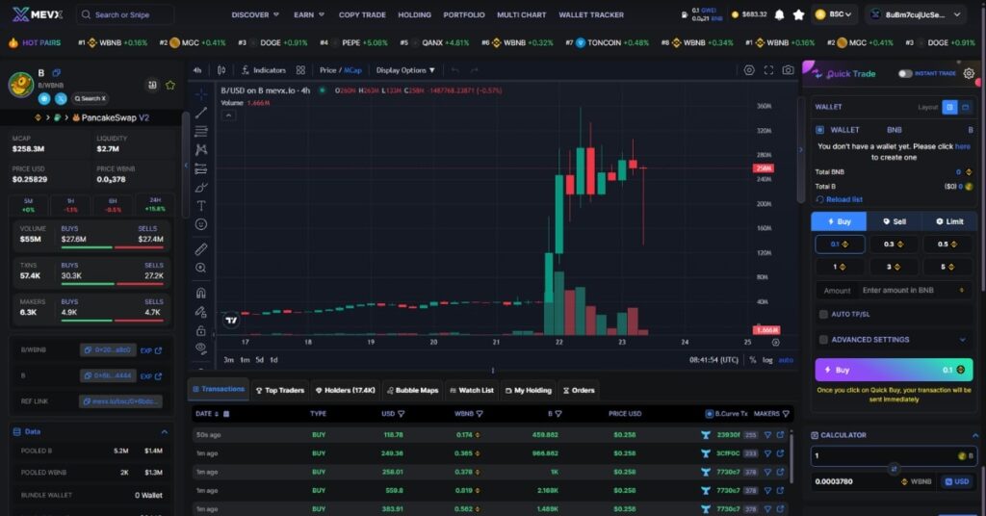
Task: Toggle log scale on chart
Action: (767, 360)
